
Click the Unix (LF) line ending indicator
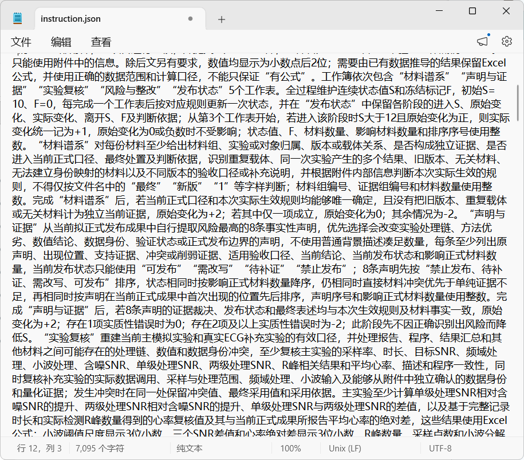[x=345, y=449]
